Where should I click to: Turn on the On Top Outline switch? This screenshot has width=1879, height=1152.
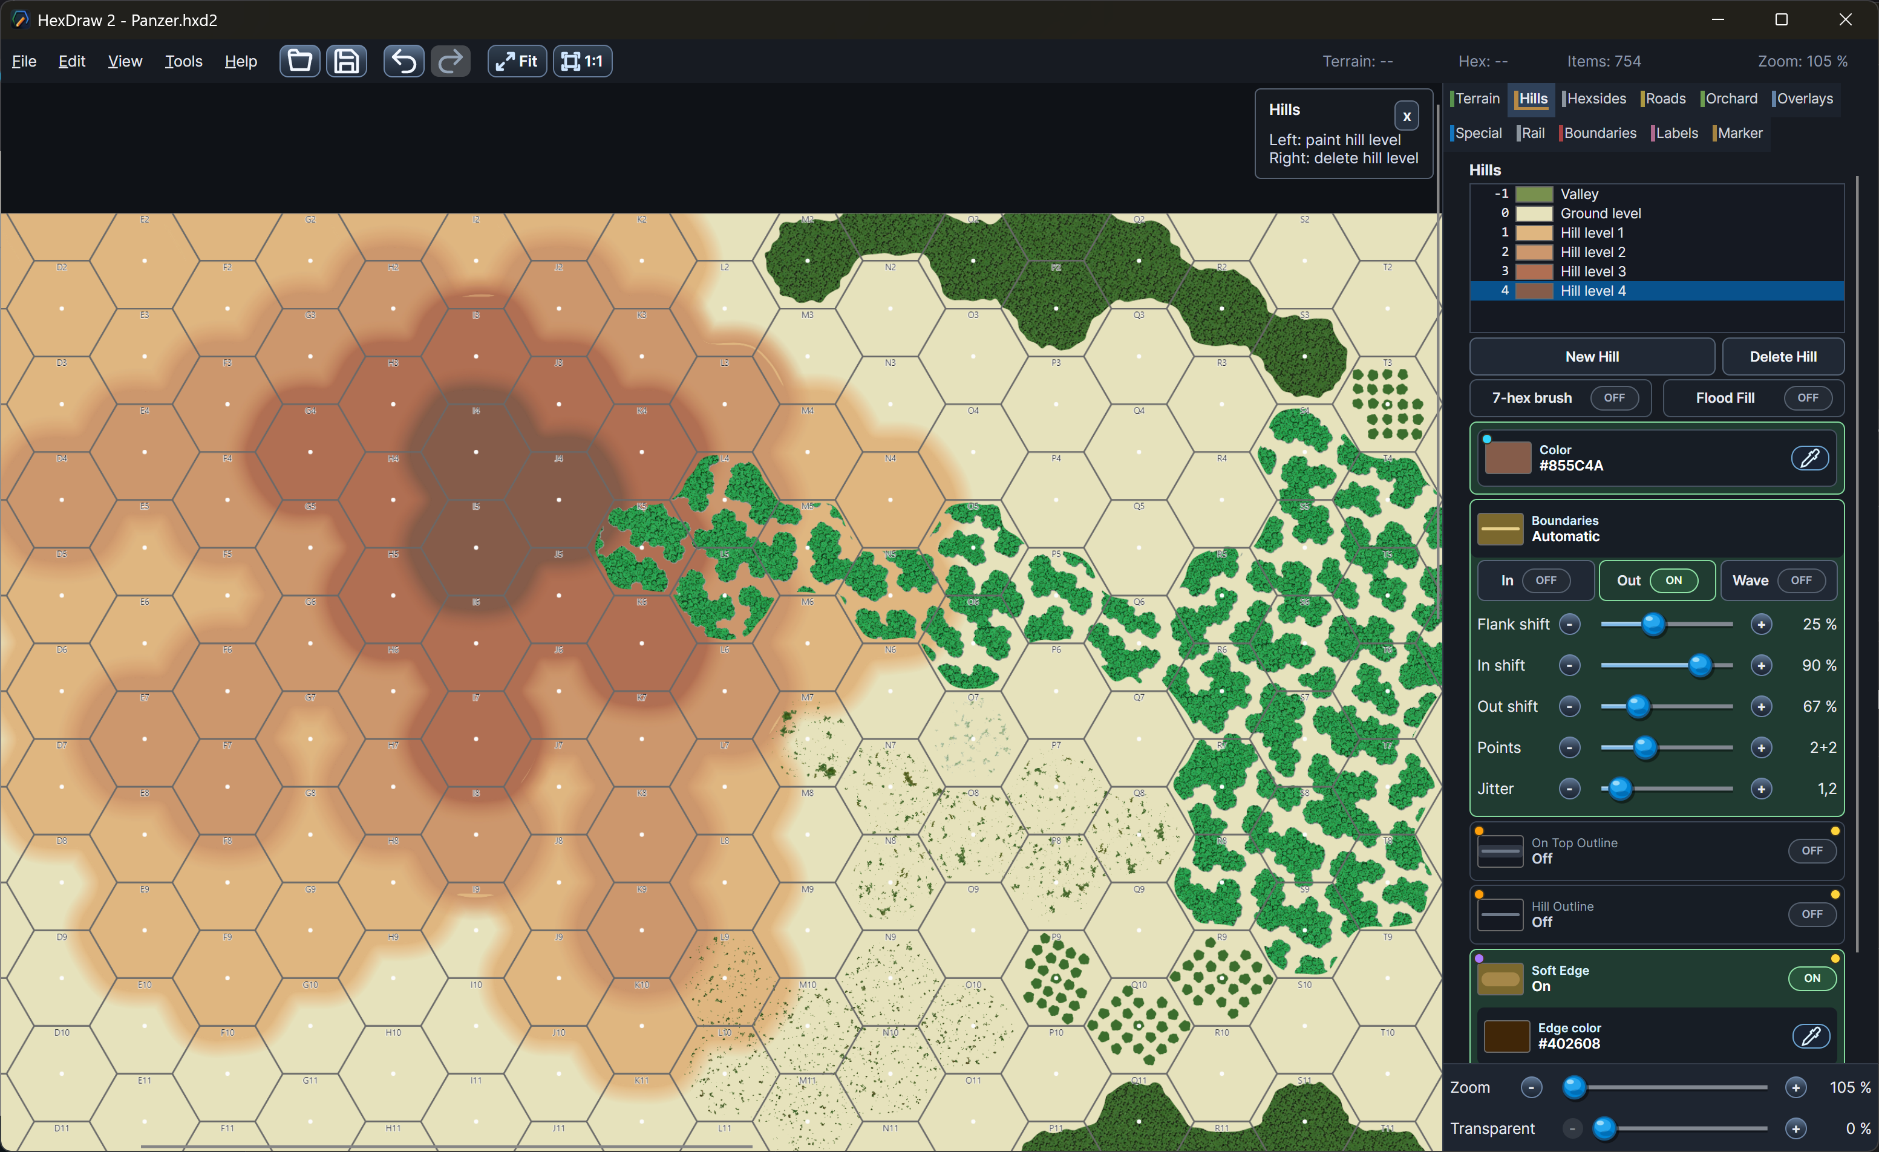tap(1812, 851)
